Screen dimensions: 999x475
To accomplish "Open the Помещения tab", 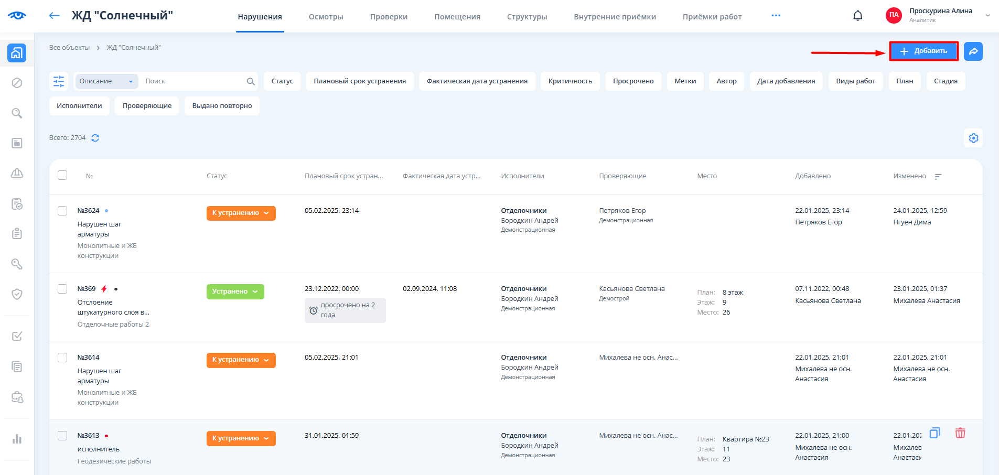I will click(x=457, y=17).
